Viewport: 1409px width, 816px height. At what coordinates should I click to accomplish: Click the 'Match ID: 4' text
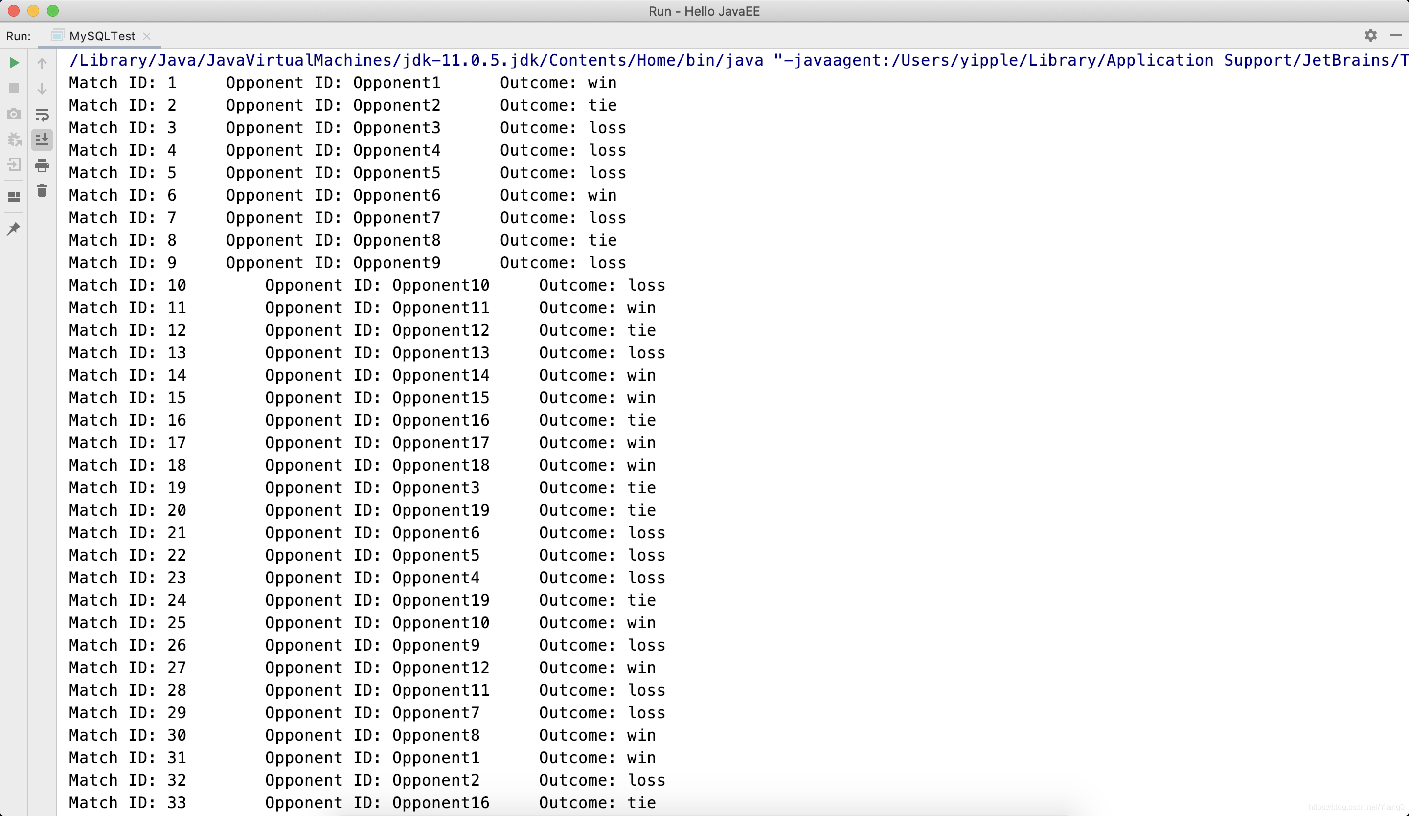coord(122,150)
